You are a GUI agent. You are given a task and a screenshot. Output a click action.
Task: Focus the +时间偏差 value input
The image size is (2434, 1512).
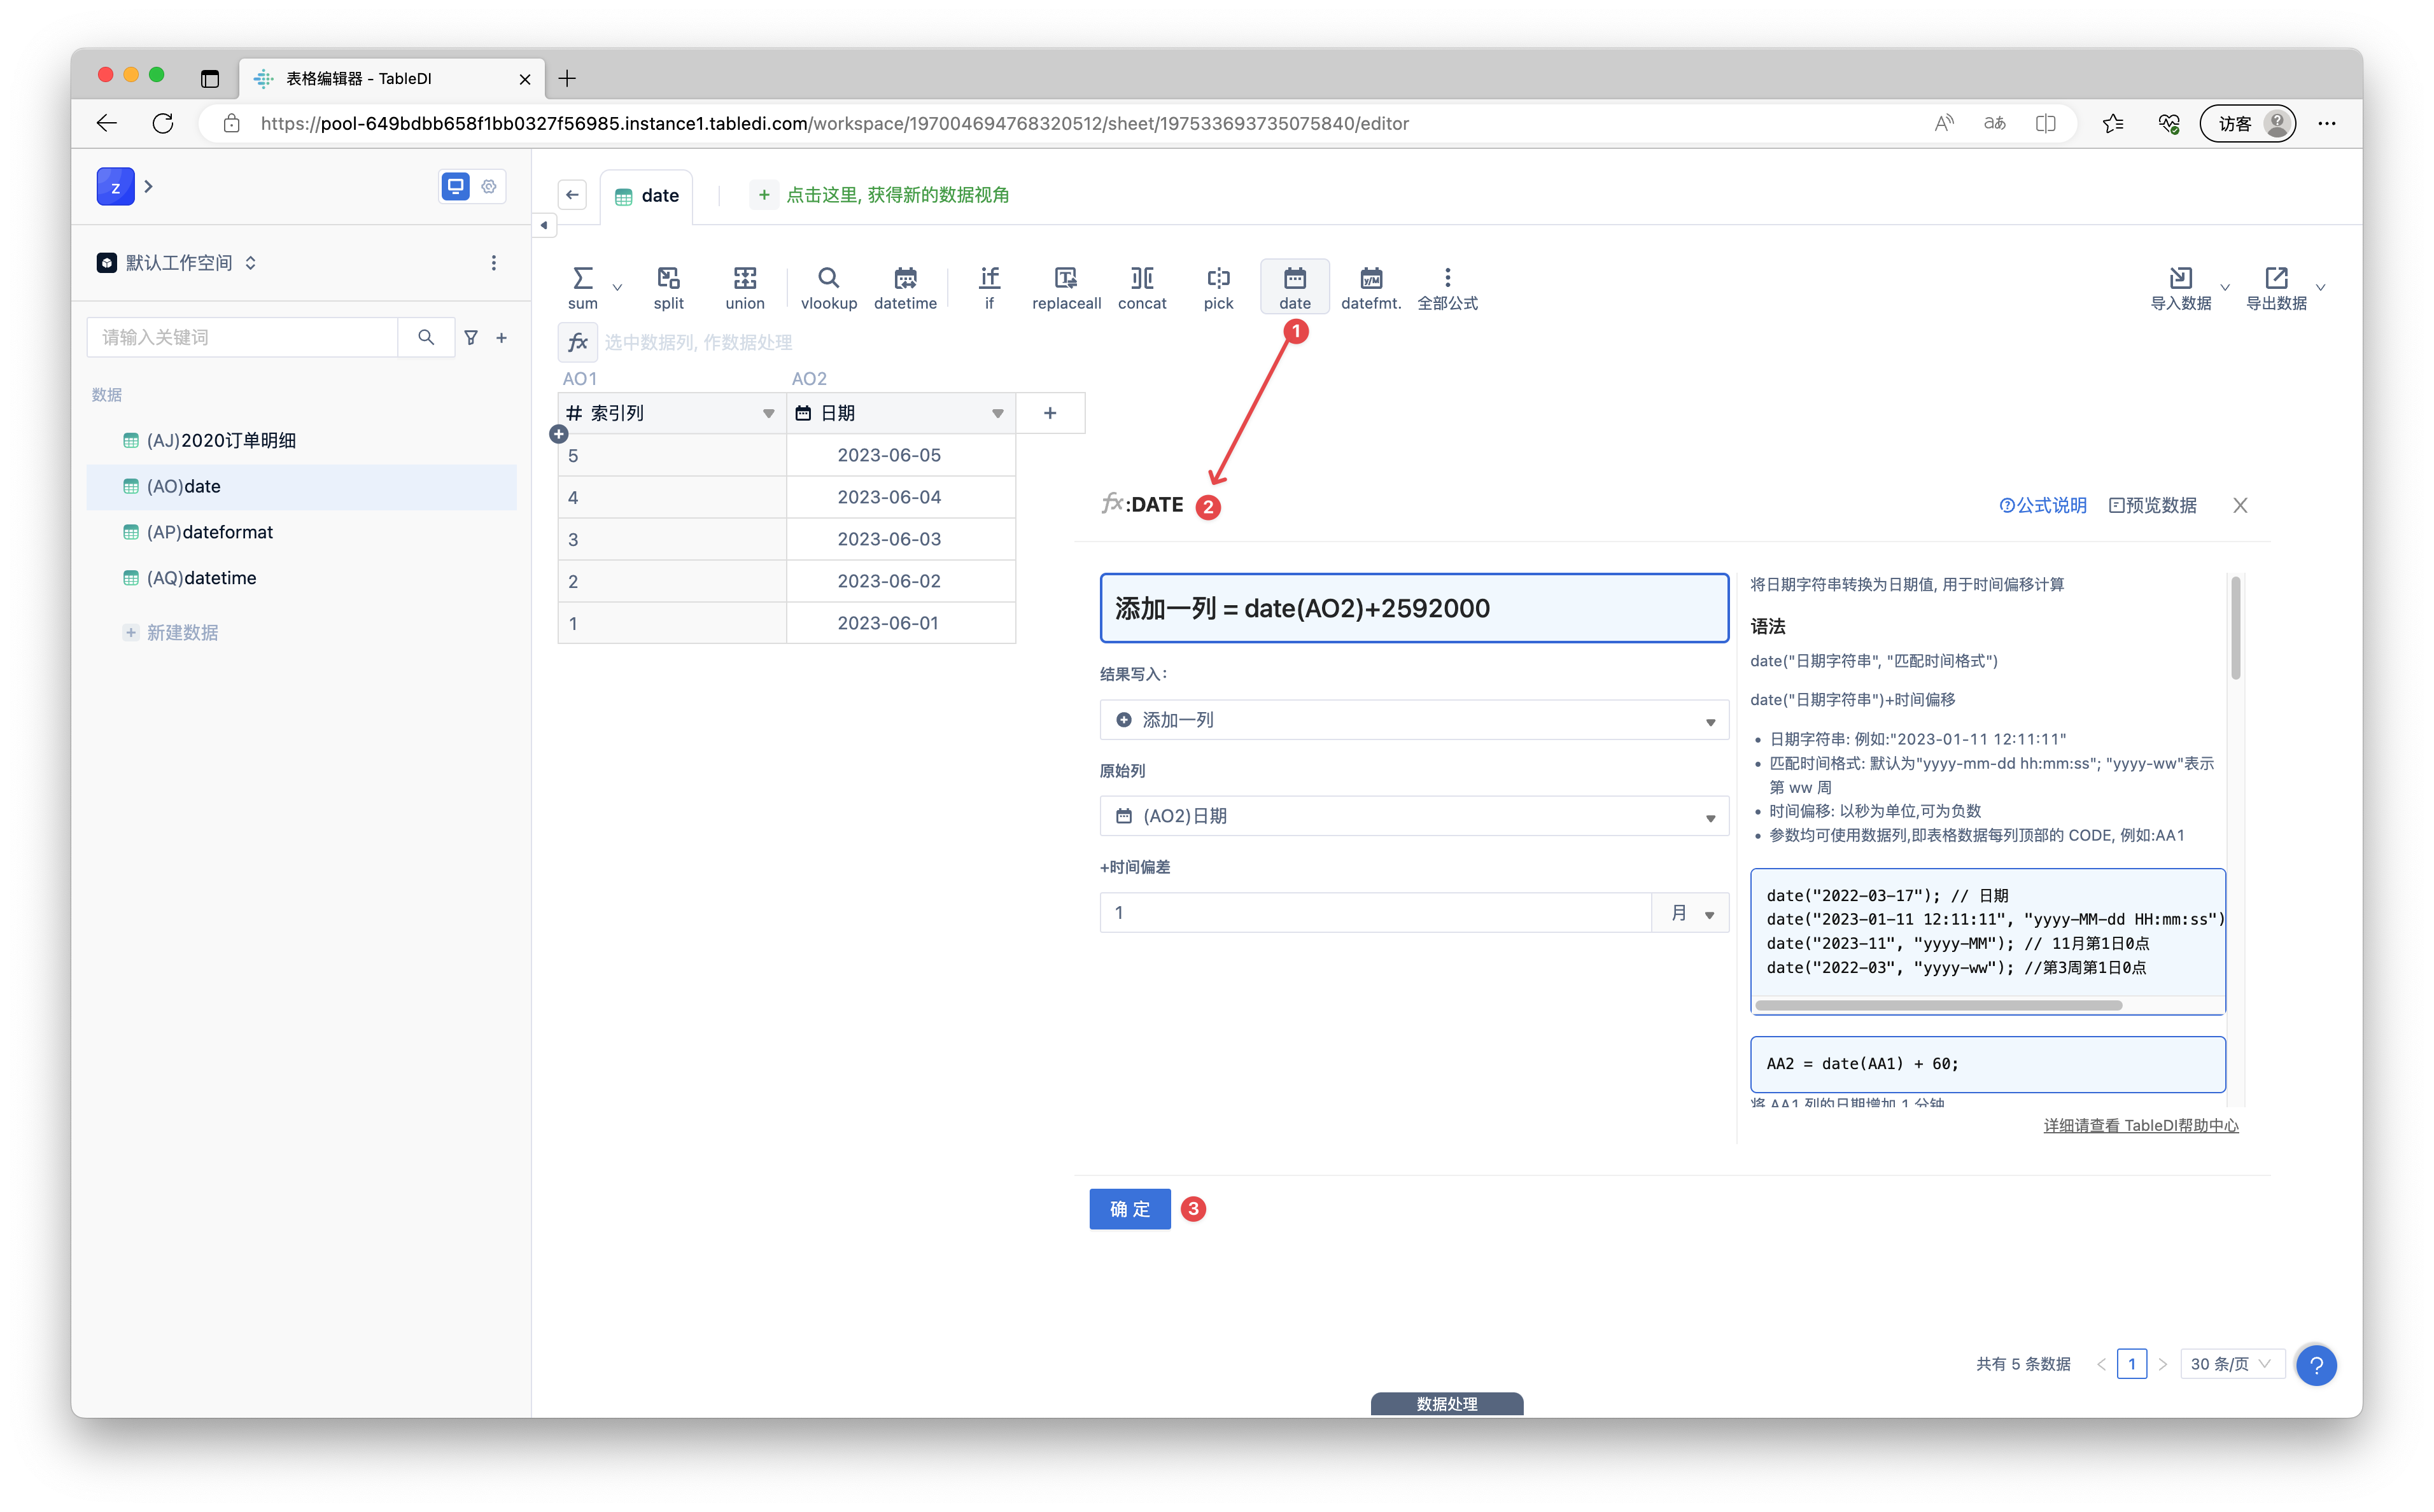(1375, 913)
